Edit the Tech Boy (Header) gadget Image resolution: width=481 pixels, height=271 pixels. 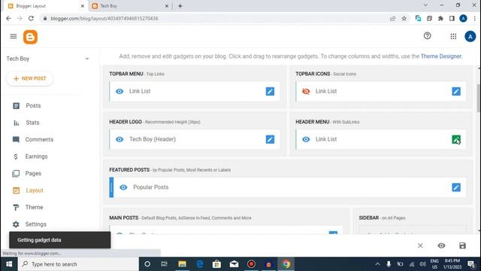(270, 139)
